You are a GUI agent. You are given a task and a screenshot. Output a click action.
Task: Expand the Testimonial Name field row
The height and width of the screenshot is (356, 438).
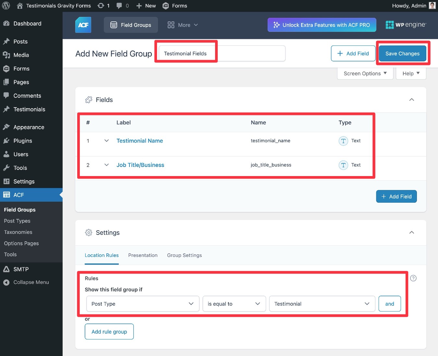coord(106,141)
